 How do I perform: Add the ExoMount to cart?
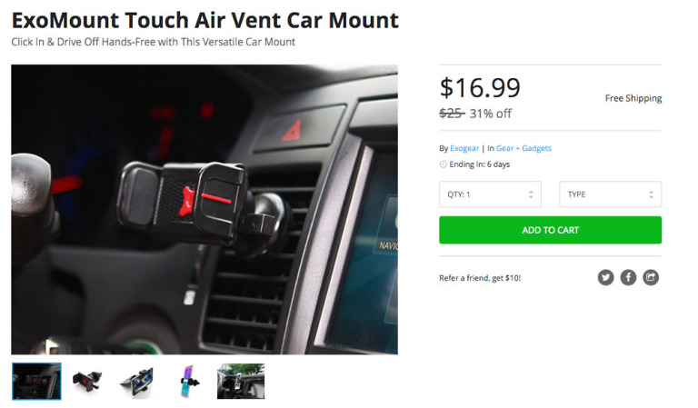click(x=550, y=230)
